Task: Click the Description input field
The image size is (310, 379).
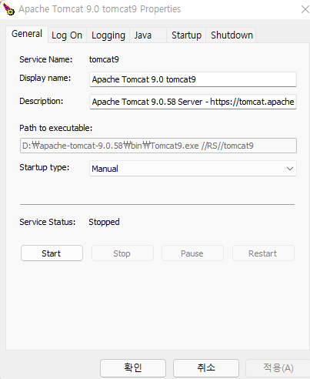Action: (x=193, y=102)
